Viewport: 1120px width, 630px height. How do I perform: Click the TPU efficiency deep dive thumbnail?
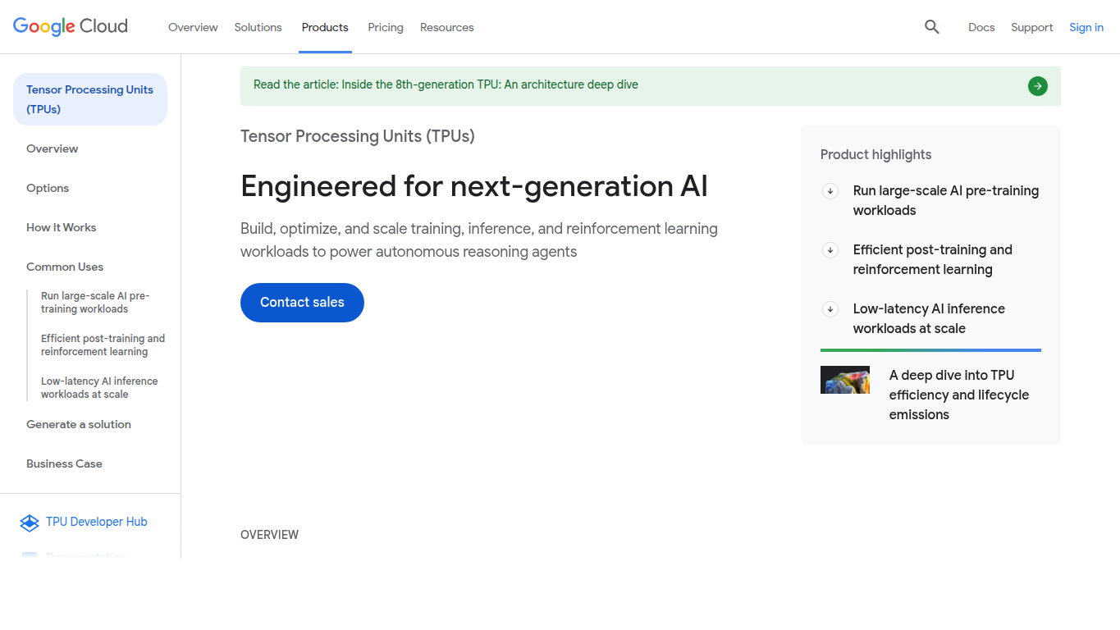[845, 380]
